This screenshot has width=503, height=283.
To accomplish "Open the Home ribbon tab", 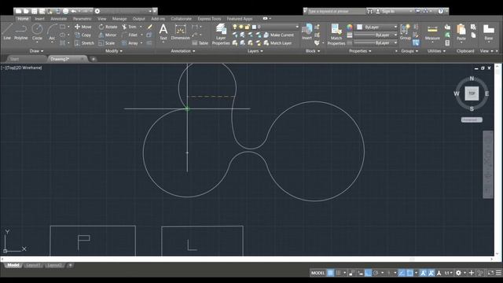I will (23, 19).
